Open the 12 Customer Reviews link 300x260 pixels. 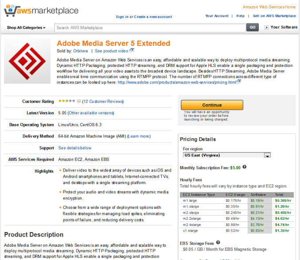(103, 101)
